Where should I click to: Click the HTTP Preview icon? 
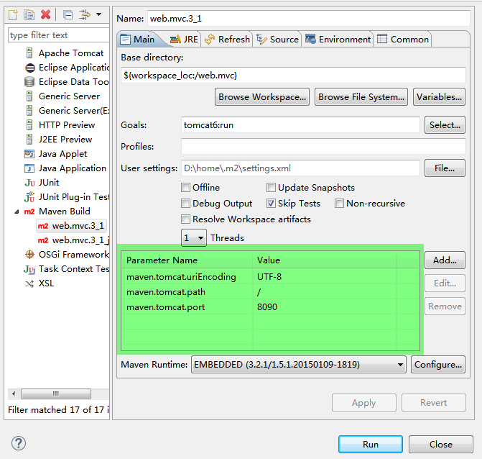29,125
